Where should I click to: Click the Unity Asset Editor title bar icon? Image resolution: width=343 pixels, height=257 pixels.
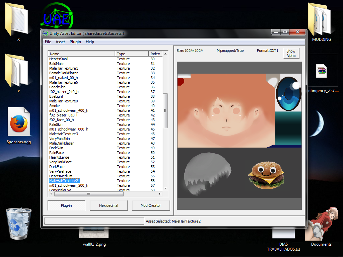tap(45, 33)
